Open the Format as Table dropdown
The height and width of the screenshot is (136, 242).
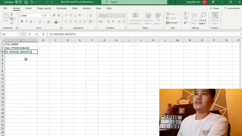click(x=148, y=19)
